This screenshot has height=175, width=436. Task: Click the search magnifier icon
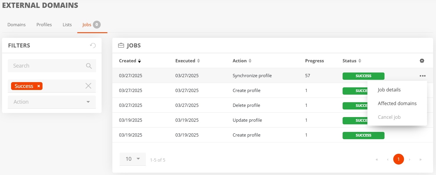click(x=89, y=66)
